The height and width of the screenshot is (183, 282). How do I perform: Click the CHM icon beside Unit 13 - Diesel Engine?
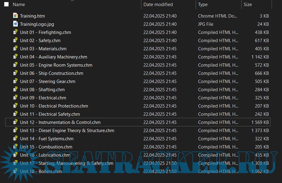point(15,130)
